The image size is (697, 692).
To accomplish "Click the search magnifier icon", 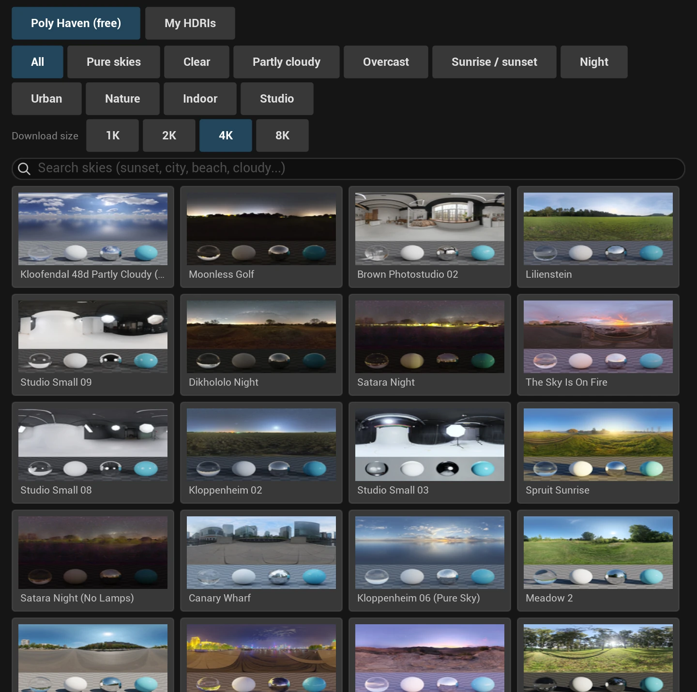I will [x=24, y=168].
